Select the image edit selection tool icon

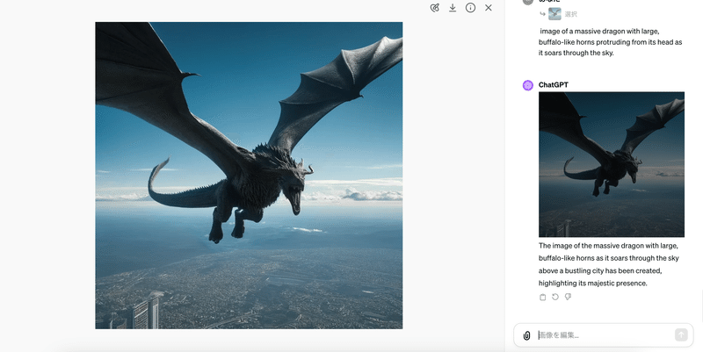point(434,8)
